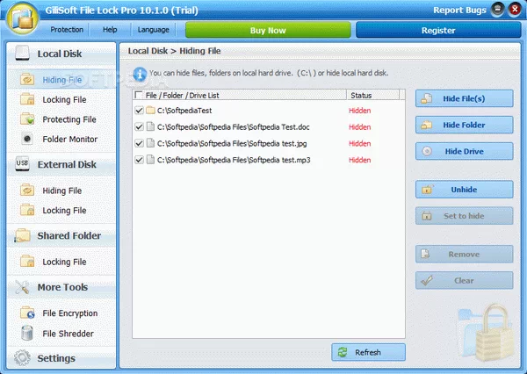Click the Locking File icon under Shared Folder
This screenshot has height=374, width=527.
tap(26, 262)
